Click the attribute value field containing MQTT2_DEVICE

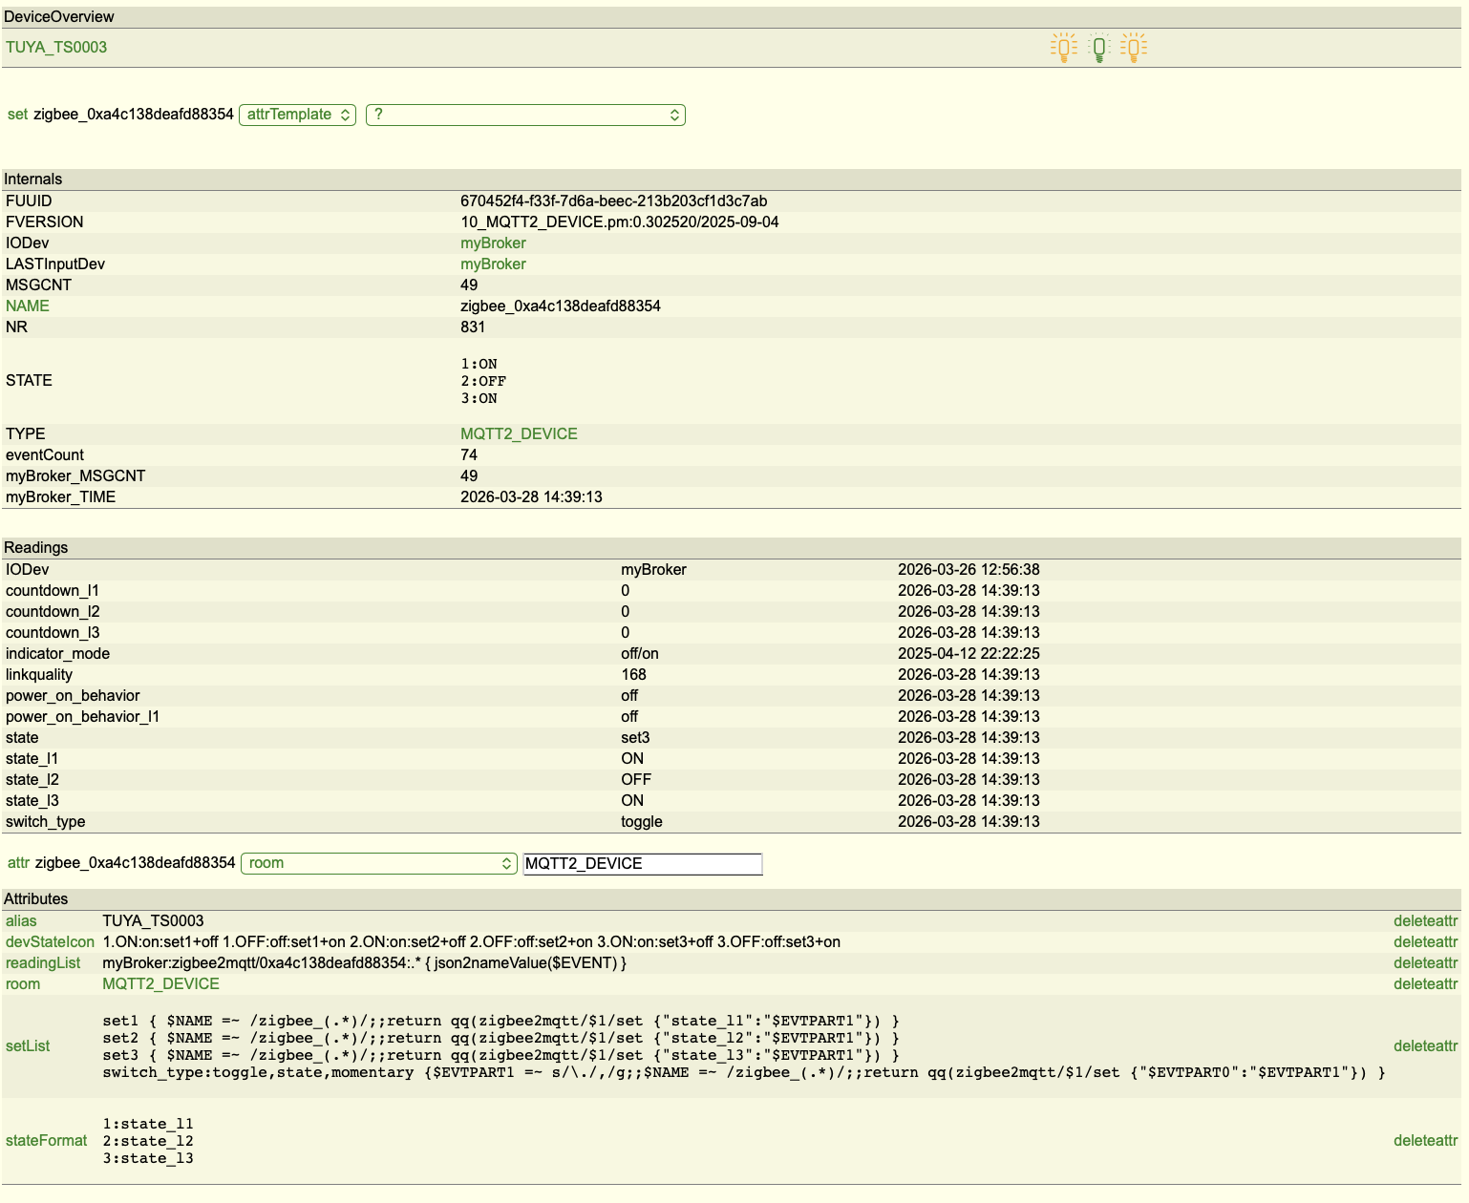[642, 864]
